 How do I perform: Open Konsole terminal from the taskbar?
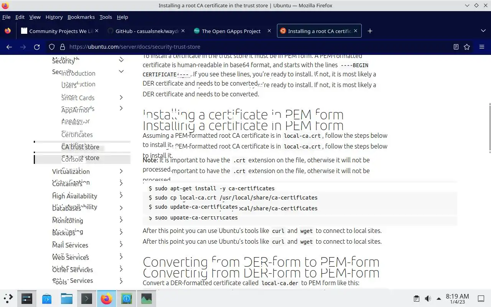point(87,298)
